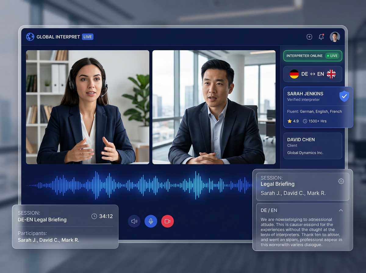Click the Participants: label in session card

coord(32,233)
